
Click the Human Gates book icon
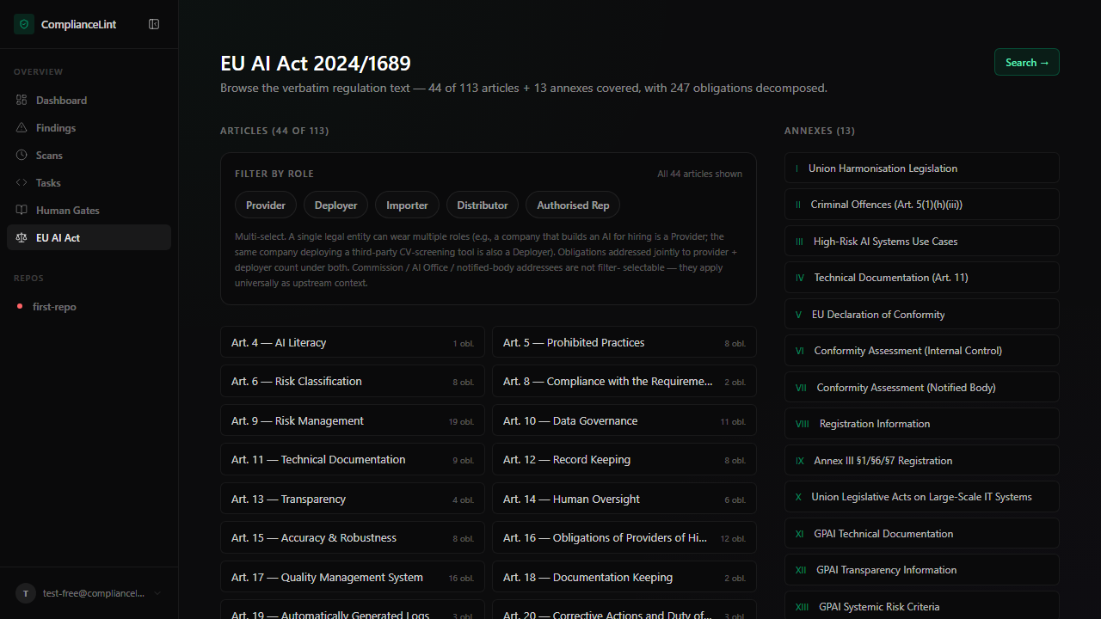click(22, 211)
